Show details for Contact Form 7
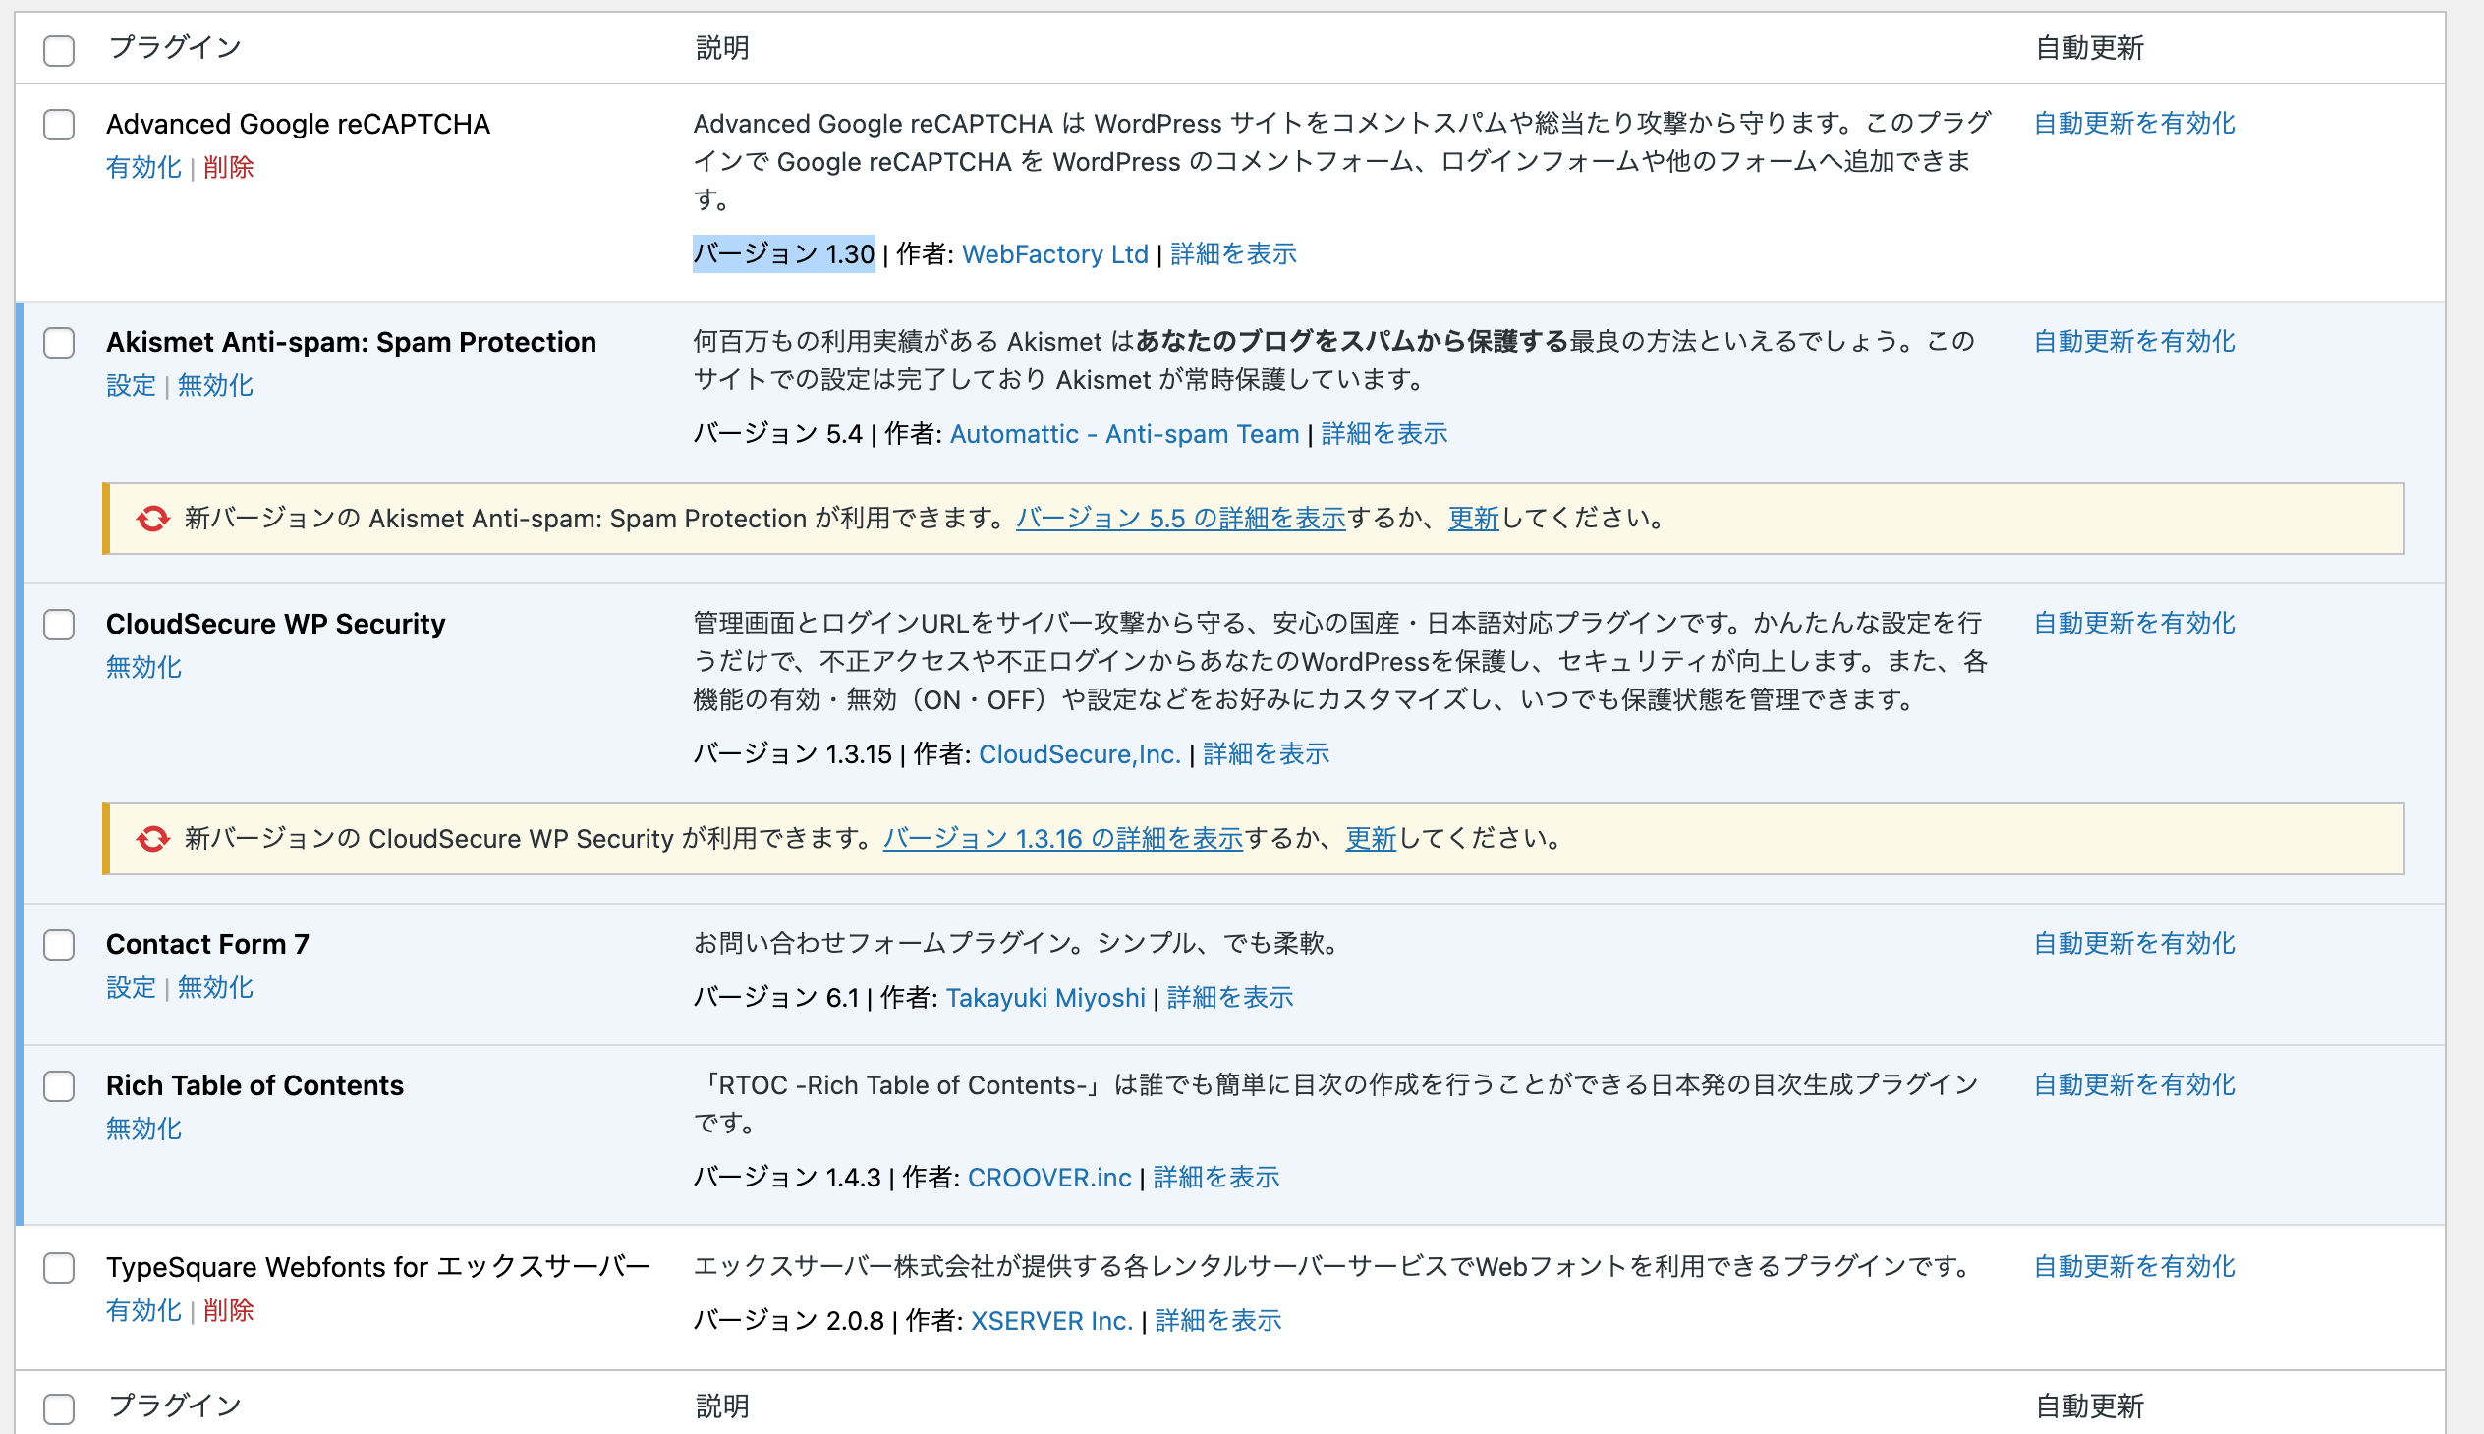 [x=1229, y=998]
